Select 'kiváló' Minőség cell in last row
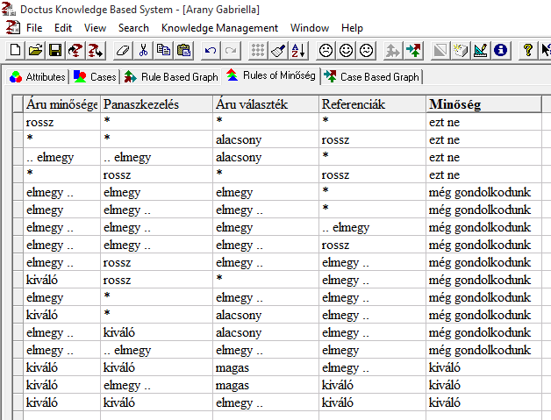This screenshot has width=551, height=420. click(483, 402)
